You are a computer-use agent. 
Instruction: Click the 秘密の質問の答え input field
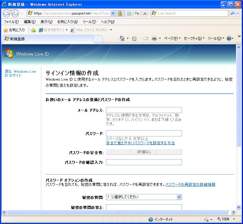click(x=144, y=207)
